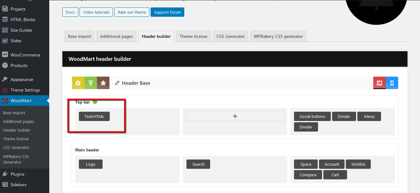This screenshot has width=420, height=193.
Task: Switch to desktop view red icon
Action: [379, 83]
